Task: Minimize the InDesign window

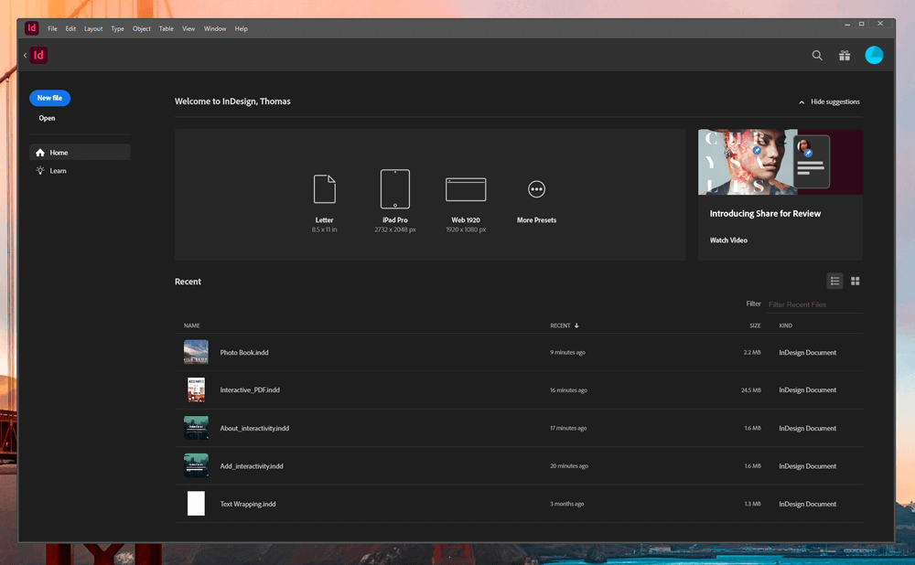Action: [846, 25]
